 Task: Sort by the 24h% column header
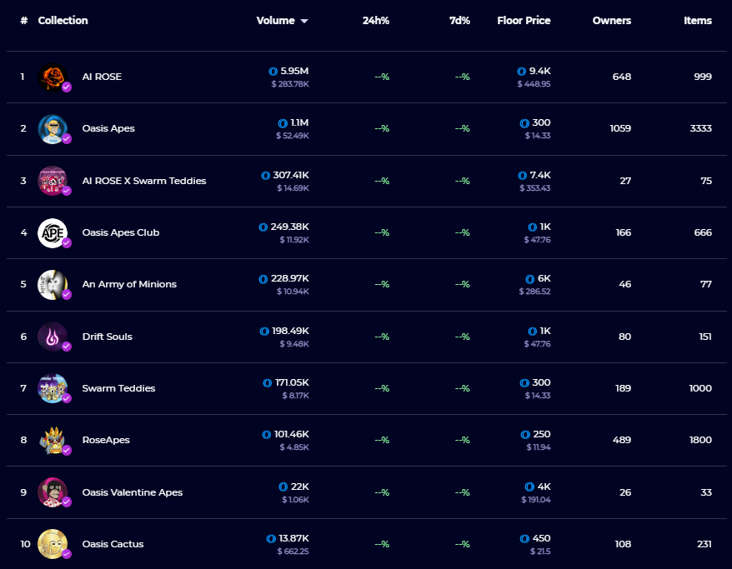click(375, 20)
